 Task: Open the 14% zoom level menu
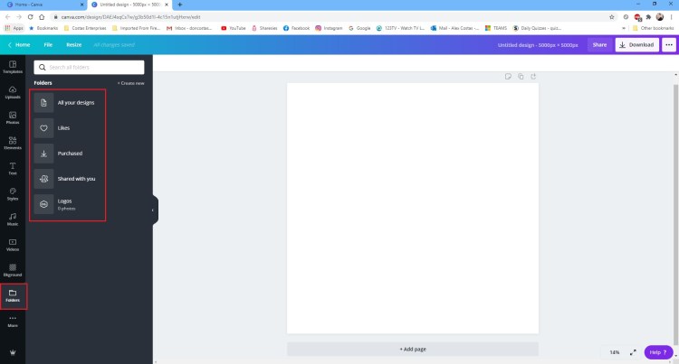pyautogui.click(x=615, y=351)
